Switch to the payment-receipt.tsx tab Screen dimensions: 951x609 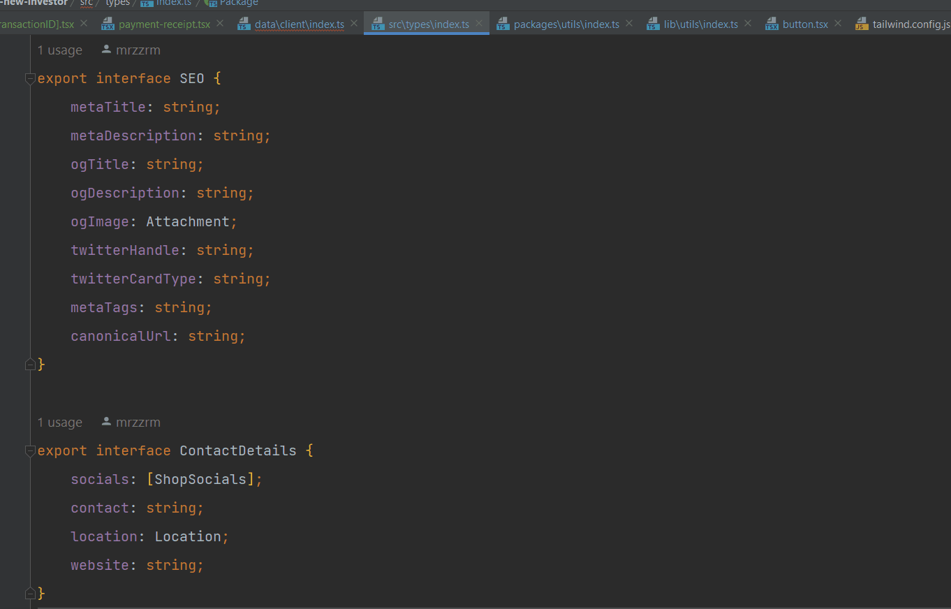click(x=164, y=24)
